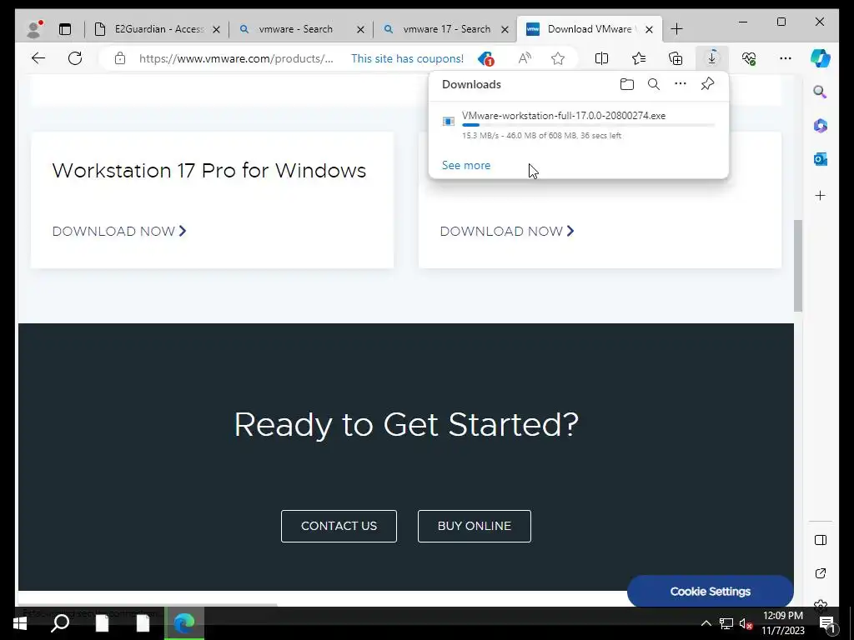Image resolution: width=854 pixels, height=640 pixels.
Task: Open the downloads folder icon
Action: pyautogui.click(x=627, y=84)
